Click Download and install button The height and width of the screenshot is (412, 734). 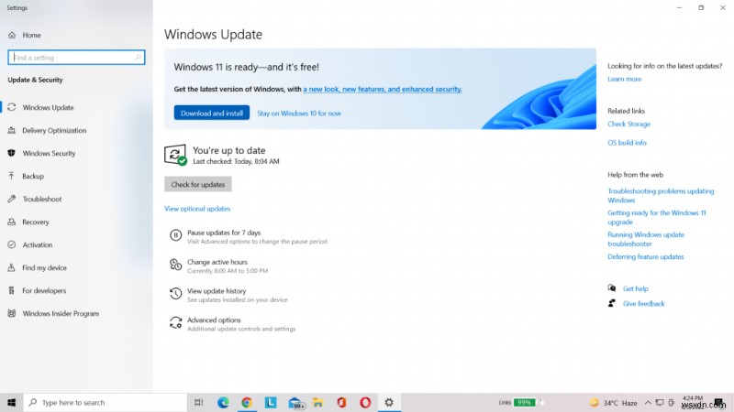click(x=212, y=113)
